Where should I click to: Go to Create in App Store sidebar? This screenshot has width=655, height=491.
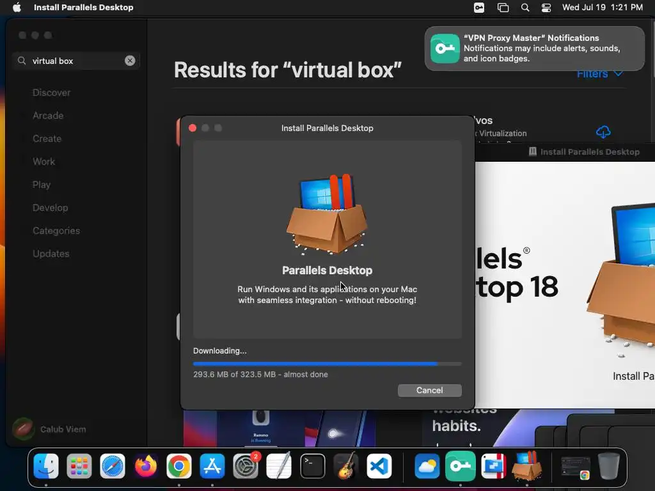[47, 139]
